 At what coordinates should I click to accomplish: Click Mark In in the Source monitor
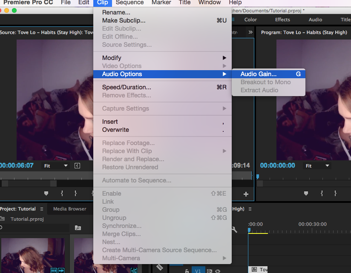click(62, 193)
